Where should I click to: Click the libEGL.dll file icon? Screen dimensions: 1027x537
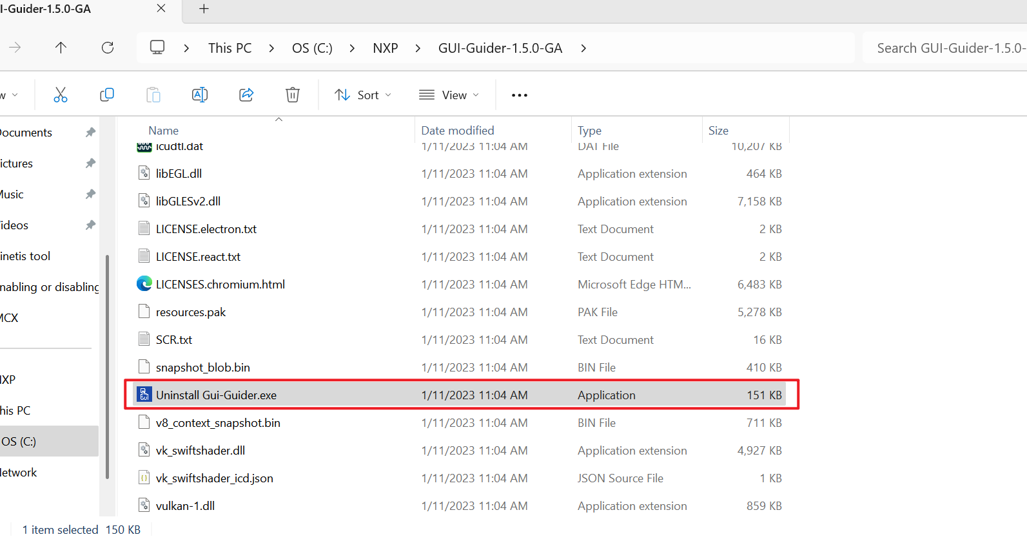point(144,173)
